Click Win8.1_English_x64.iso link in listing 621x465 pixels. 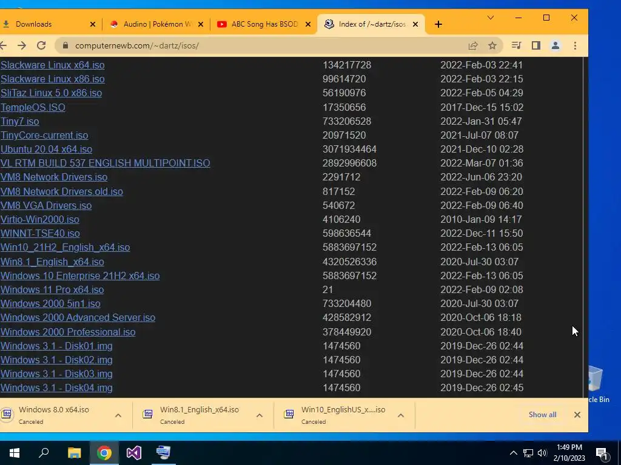[52, 262]
